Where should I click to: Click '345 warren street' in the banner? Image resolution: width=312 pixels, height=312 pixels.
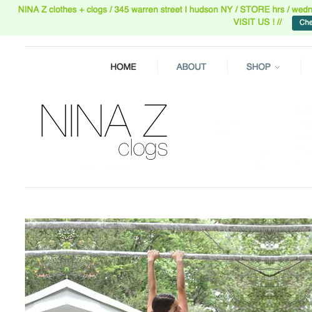tap(149, 9)
